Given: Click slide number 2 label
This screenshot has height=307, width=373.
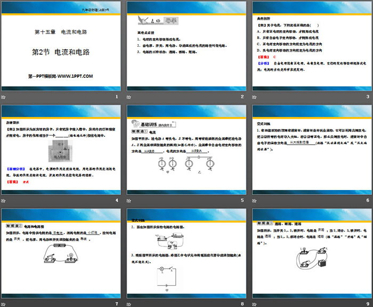Looking at the screenshot, I should 242,96.
